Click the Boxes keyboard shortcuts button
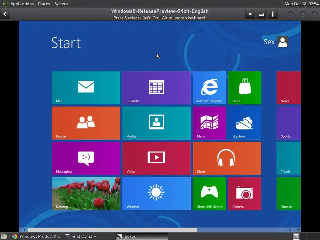320x240 pixels. [x=262, y=14]
